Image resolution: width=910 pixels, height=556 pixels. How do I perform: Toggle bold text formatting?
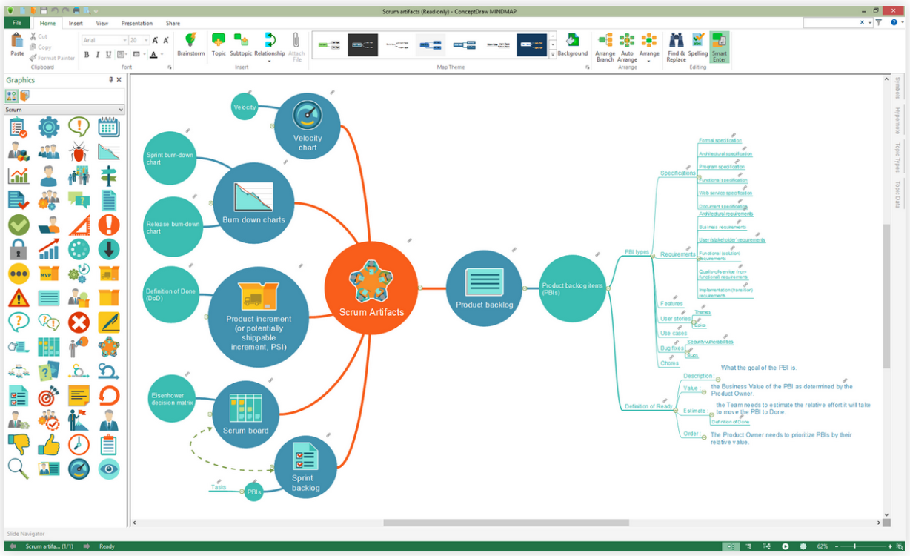click(x=87, y=54)
